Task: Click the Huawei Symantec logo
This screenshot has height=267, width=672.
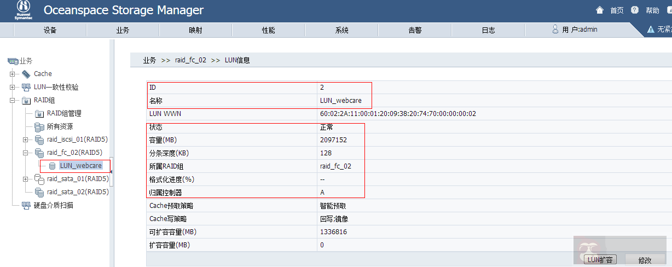Action: (23, 10)
